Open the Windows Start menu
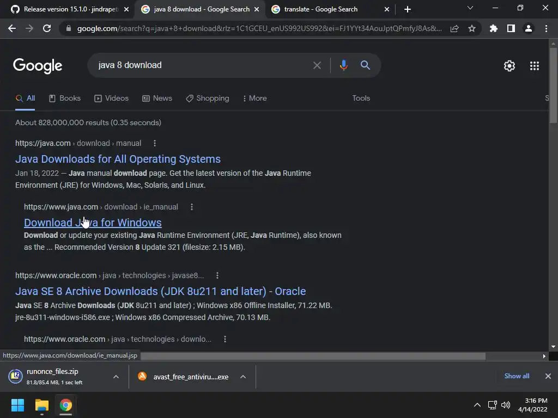 [x=18, y=405]
